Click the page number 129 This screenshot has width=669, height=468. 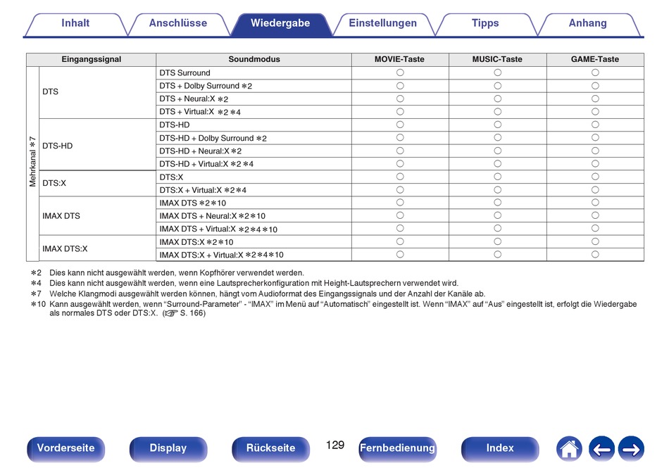click(x=335, y=445)
